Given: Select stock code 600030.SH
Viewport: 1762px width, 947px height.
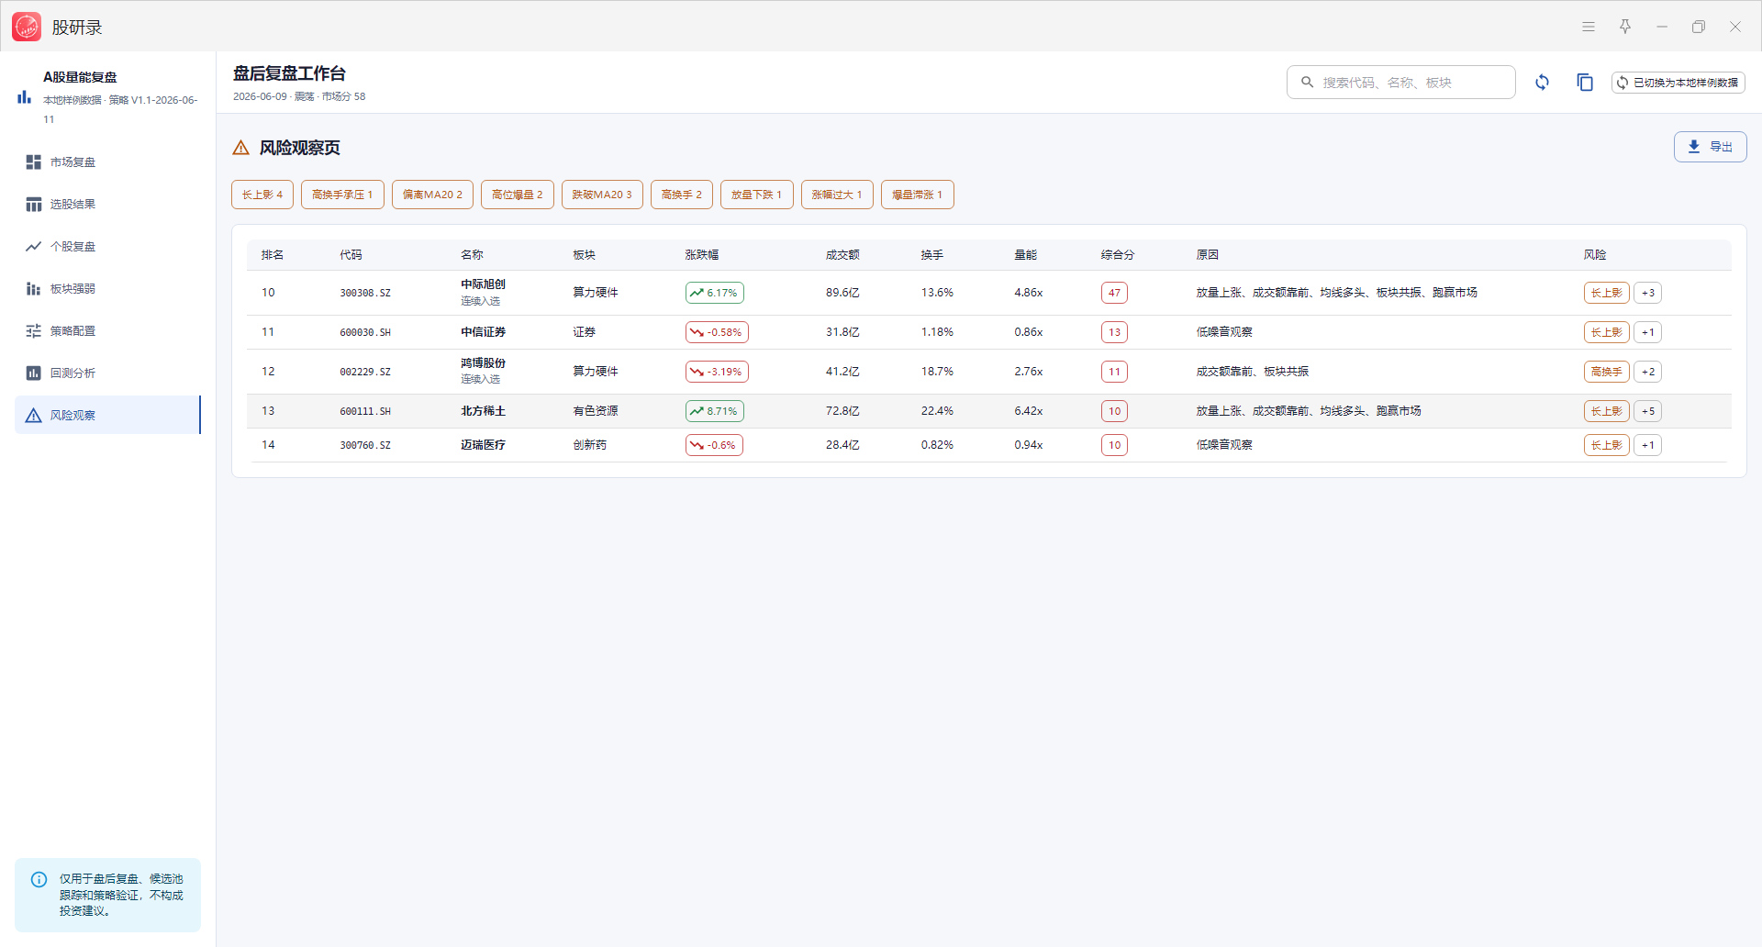Looking at the screenshot, I should coord(365,332).
